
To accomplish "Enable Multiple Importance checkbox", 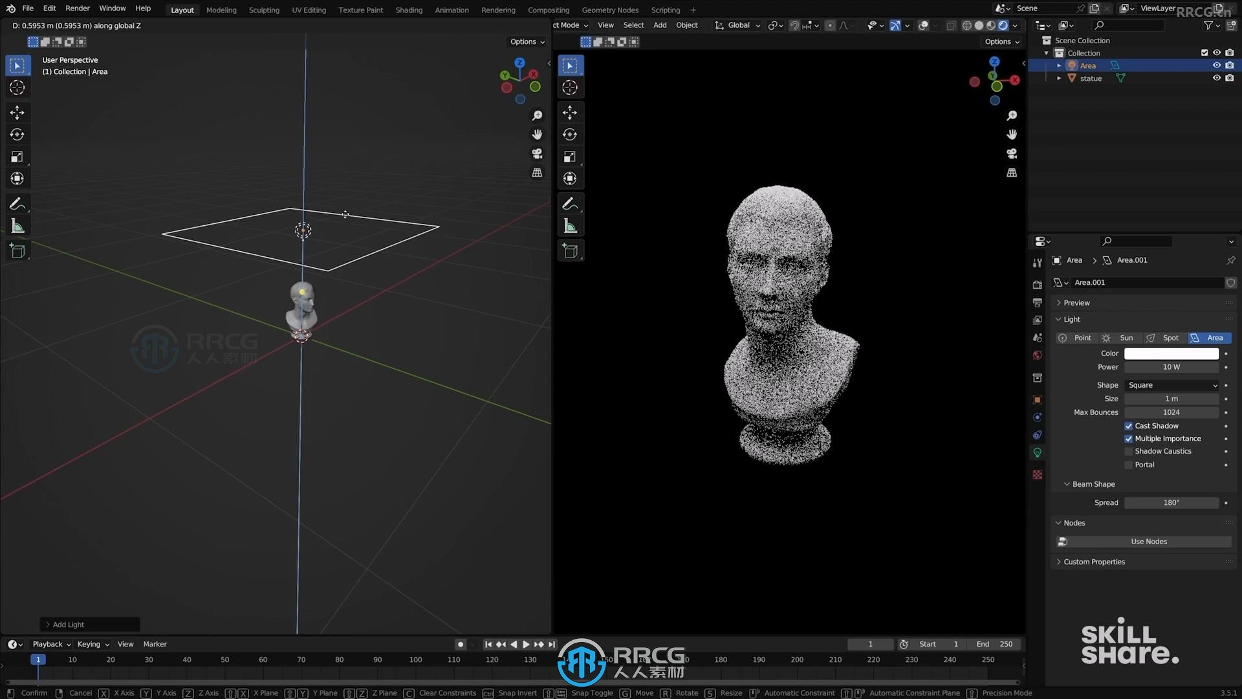I will click(1129, 438).
